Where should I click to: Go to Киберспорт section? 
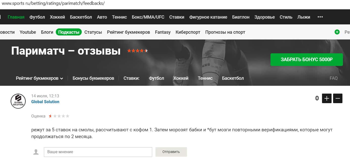pos(188,32)
